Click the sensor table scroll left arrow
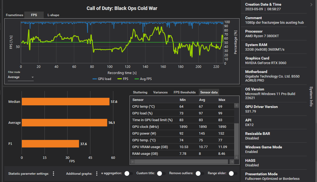This screenshot has height=182, width=317. [x=133, y=162]
